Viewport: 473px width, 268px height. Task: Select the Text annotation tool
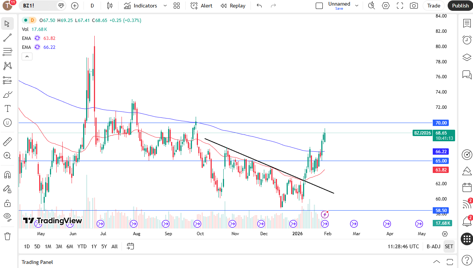(x=7, y=108)
